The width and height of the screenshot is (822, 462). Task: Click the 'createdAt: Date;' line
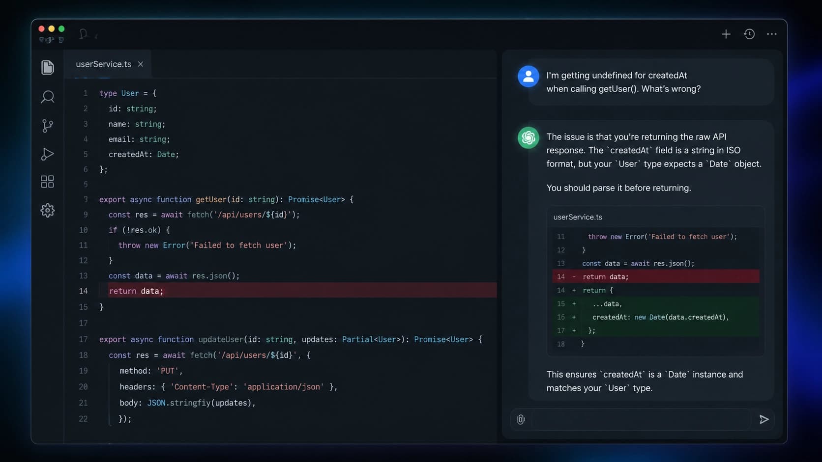pos(144,154)
